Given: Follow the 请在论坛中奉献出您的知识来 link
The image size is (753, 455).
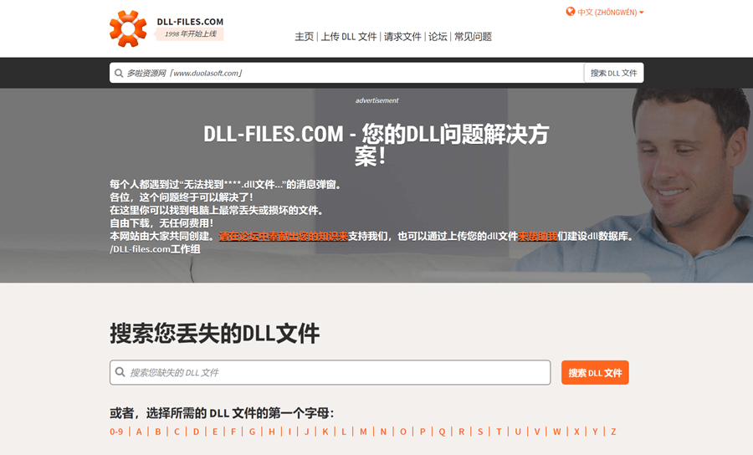Looking at the screenshot, I should coord(284,236).
